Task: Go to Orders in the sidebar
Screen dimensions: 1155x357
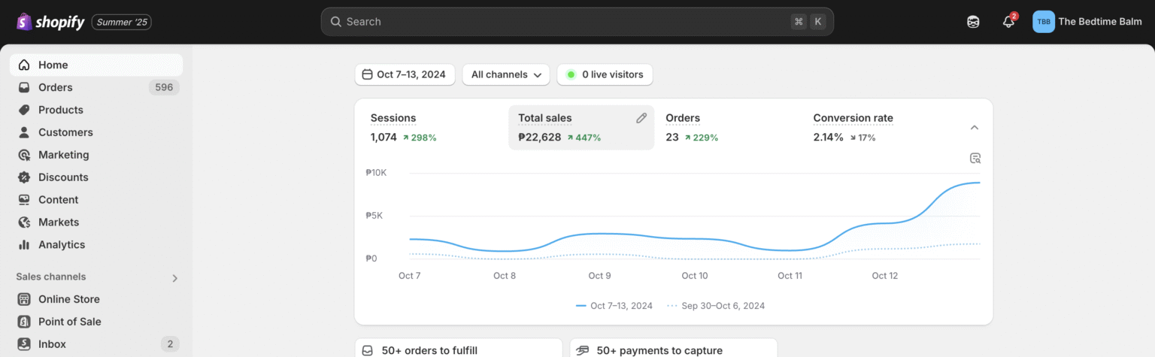Action: coord(56,87)
